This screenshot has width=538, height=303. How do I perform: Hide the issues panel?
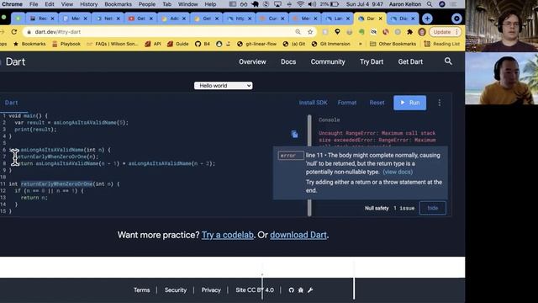(433, 208)
